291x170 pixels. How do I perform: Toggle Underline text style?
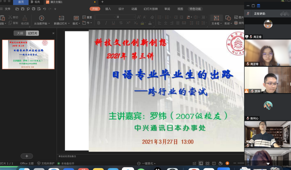(113, 23)
